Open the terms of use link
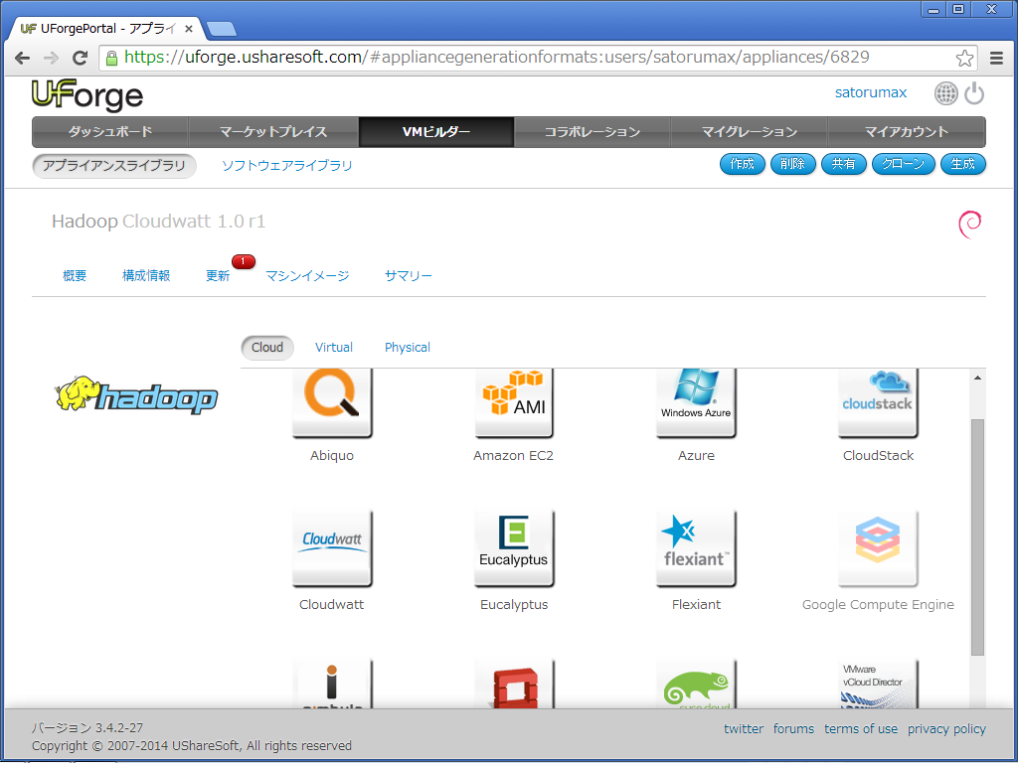Image resolution: width=1018 pixels, height=763 pixels. point(861,729)
